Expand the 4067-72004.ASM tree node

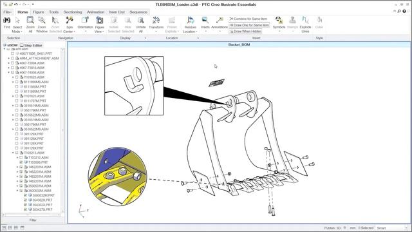click(8, 63)
